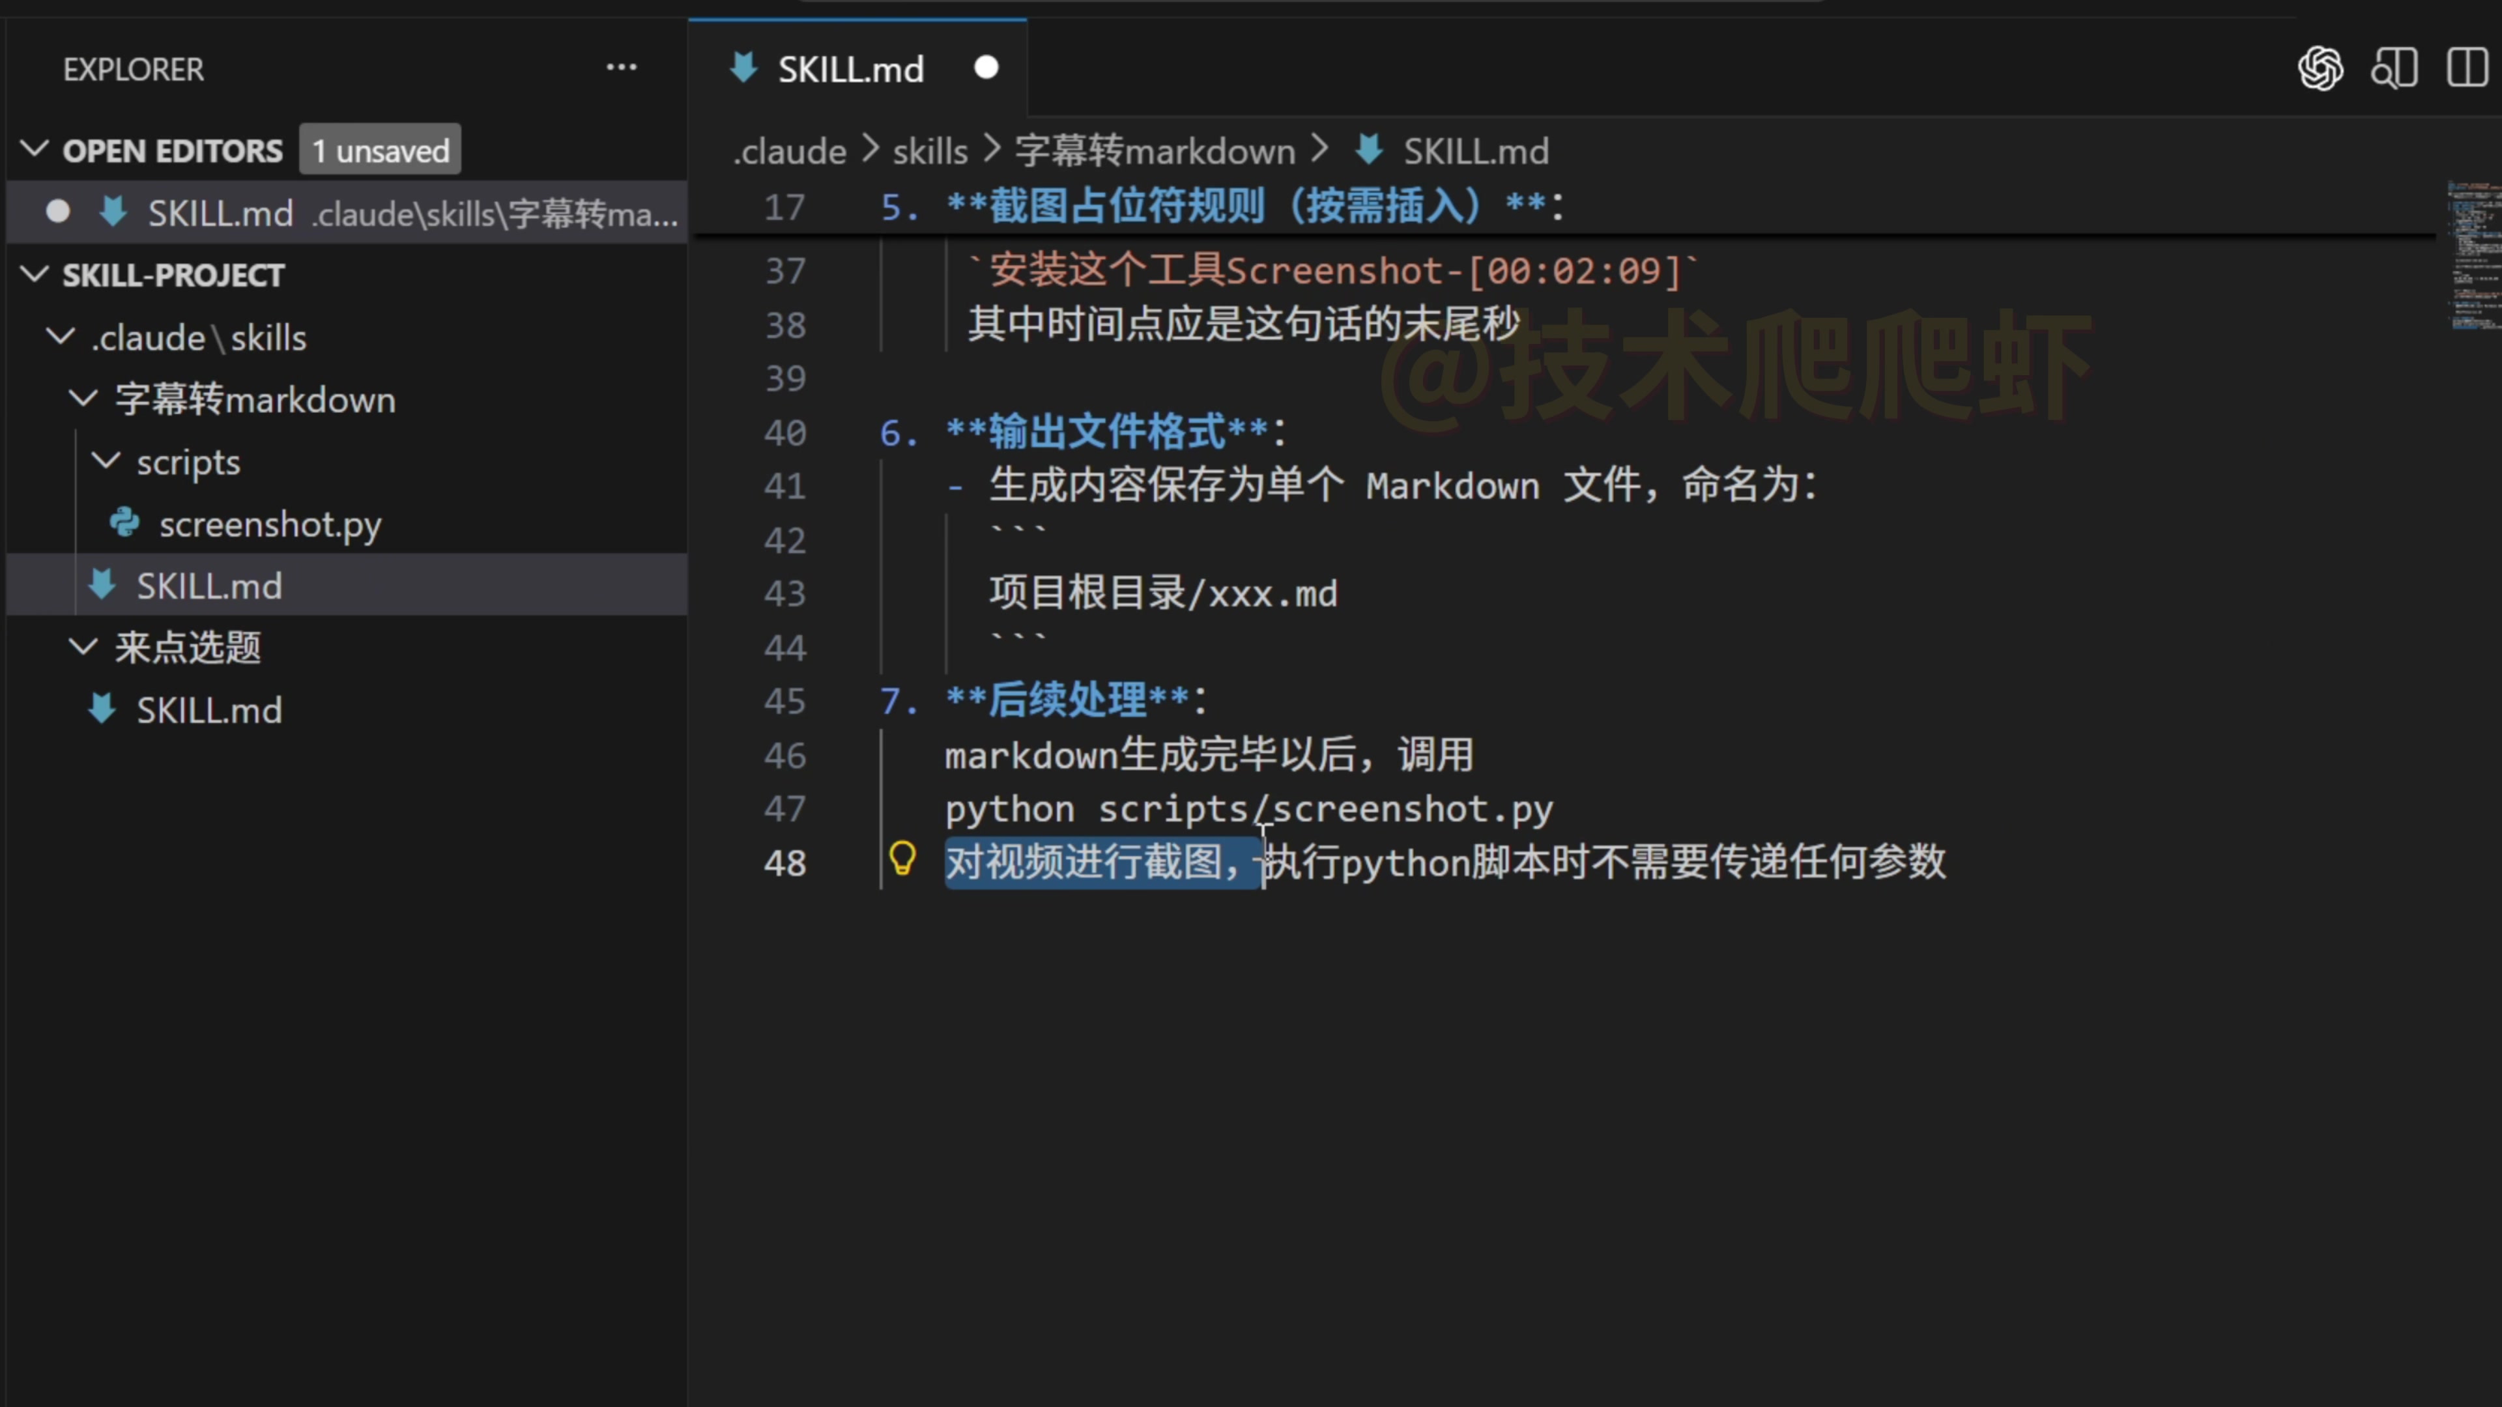Click the .claude breadcrumb segment

click(790, 152)
